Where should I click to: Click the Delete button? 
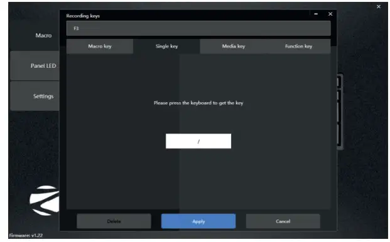click(x=114, y=221)
